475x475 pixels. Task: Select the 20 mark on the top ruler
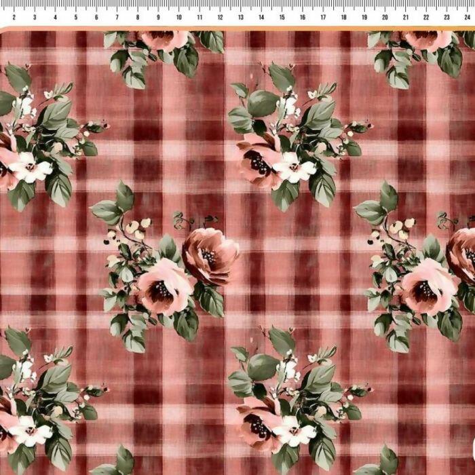[x=385, y=17]
